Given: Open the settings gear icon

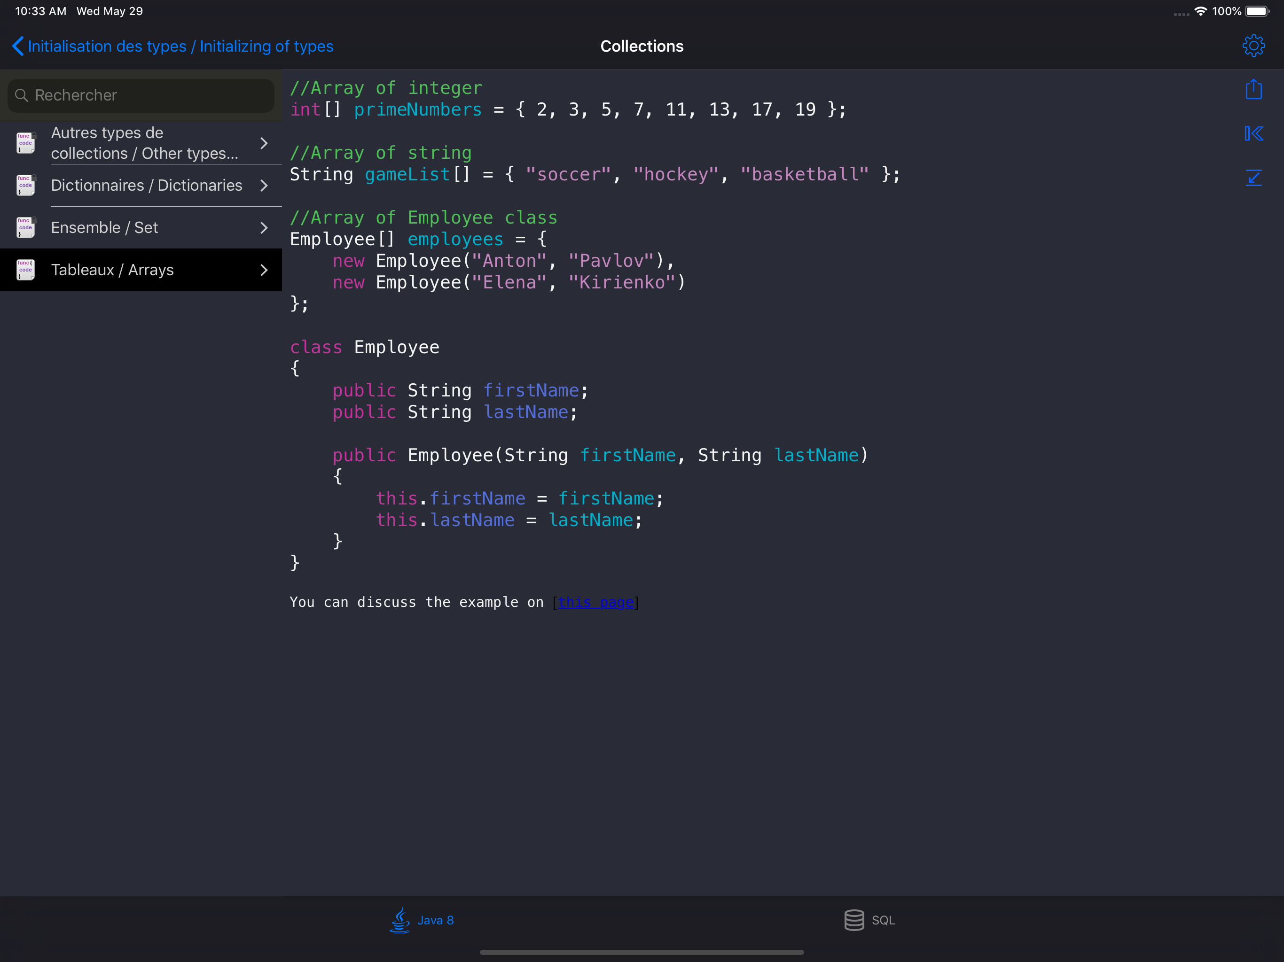Looking at the screenshot, I should click(1253, 46).
